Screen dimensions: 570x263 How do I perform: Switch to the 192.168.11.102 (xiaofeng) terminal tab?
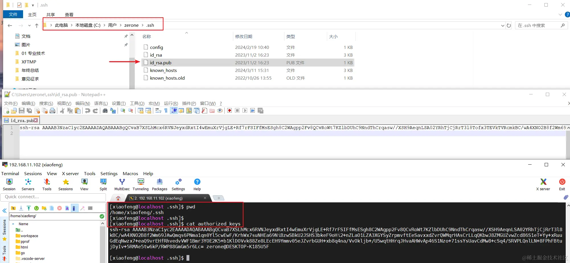click(168, 198)
